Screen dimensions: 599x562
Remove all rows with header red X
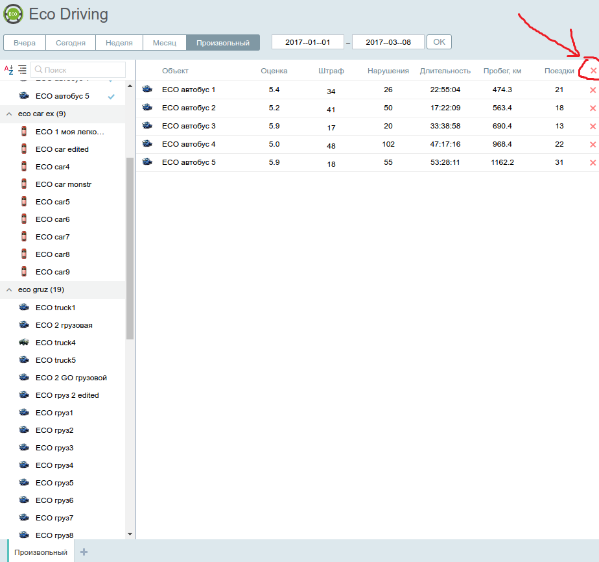(x=593, y=71)
